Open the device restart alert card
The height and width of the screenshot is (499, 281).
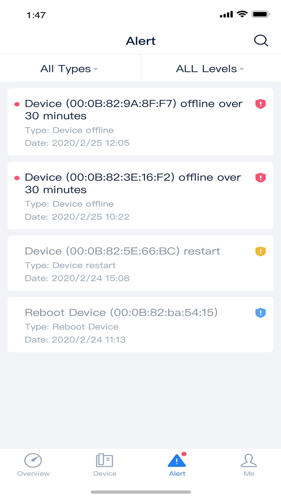[x=132, y=264]
